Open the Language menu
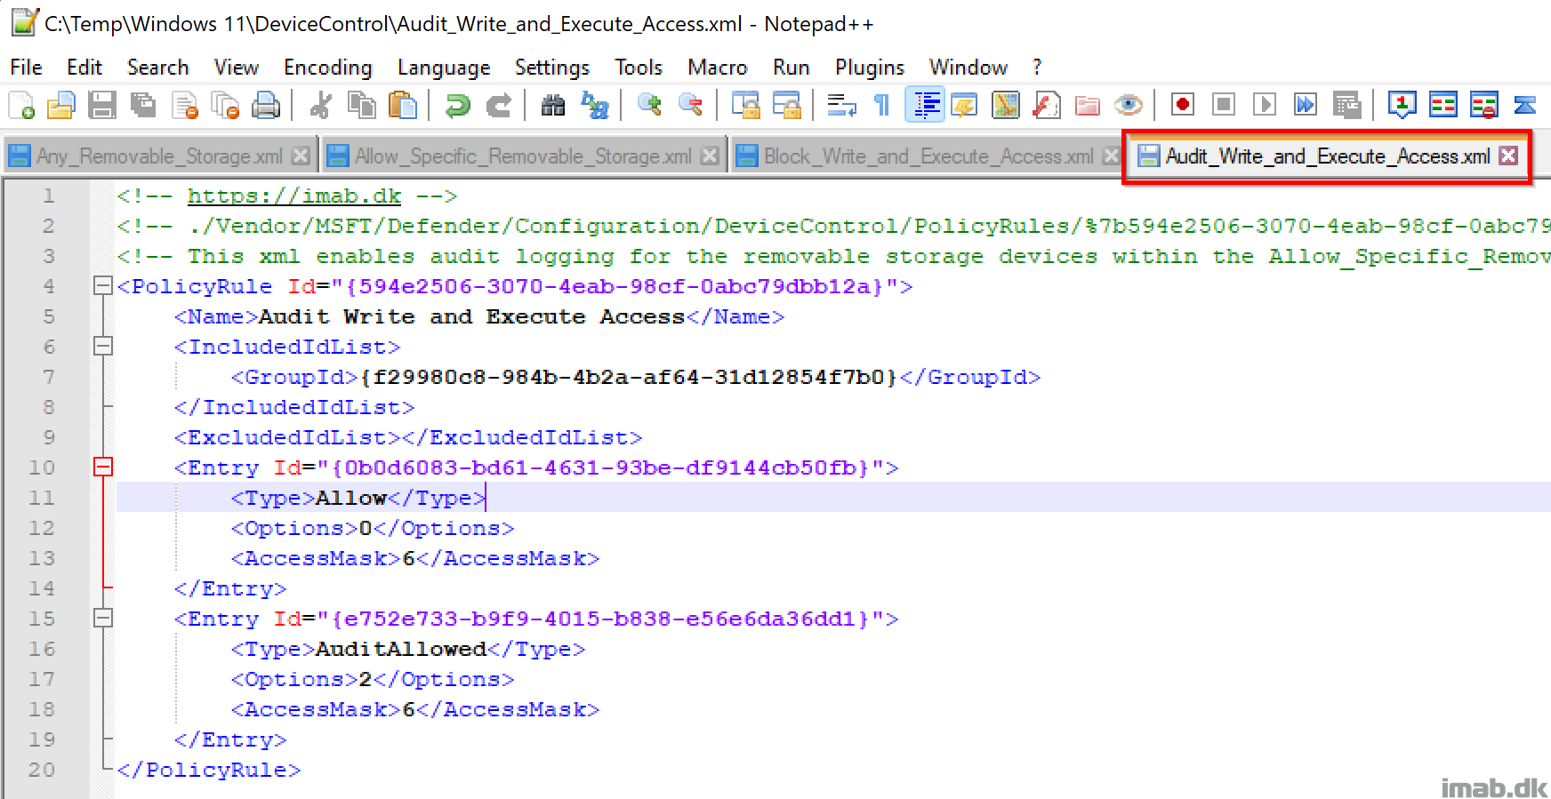The height and width of the screenshot is (799, 1551). coord(444,68)
